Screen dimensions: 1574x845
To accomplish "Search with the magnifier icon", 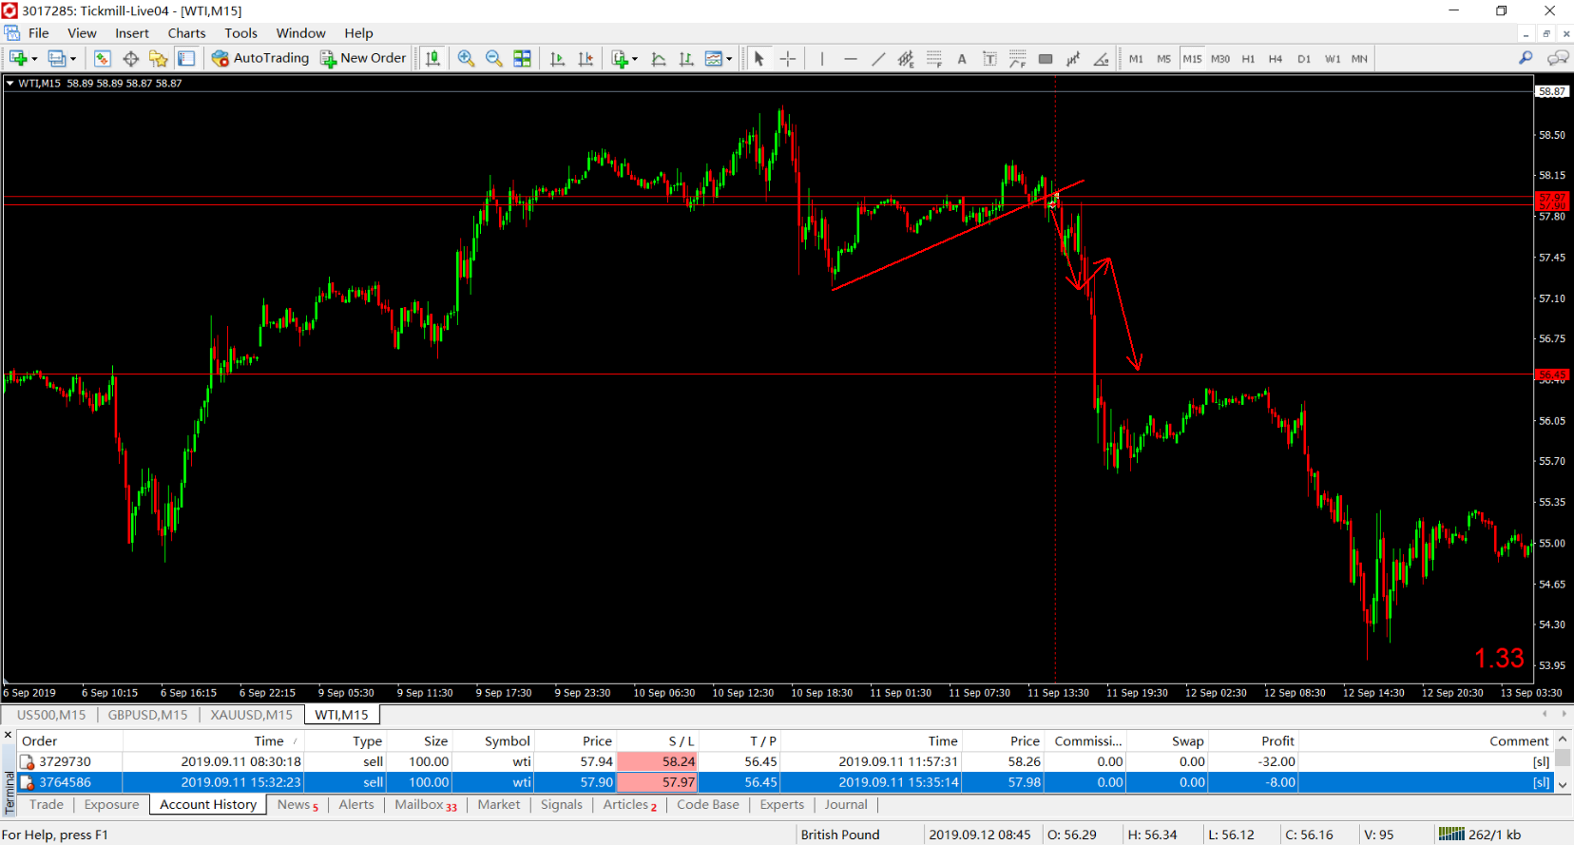I will click(x=1526, y=58).
